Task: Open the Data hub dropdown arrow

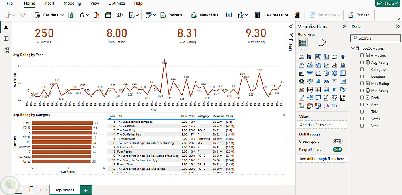Action: pos(88,15)
